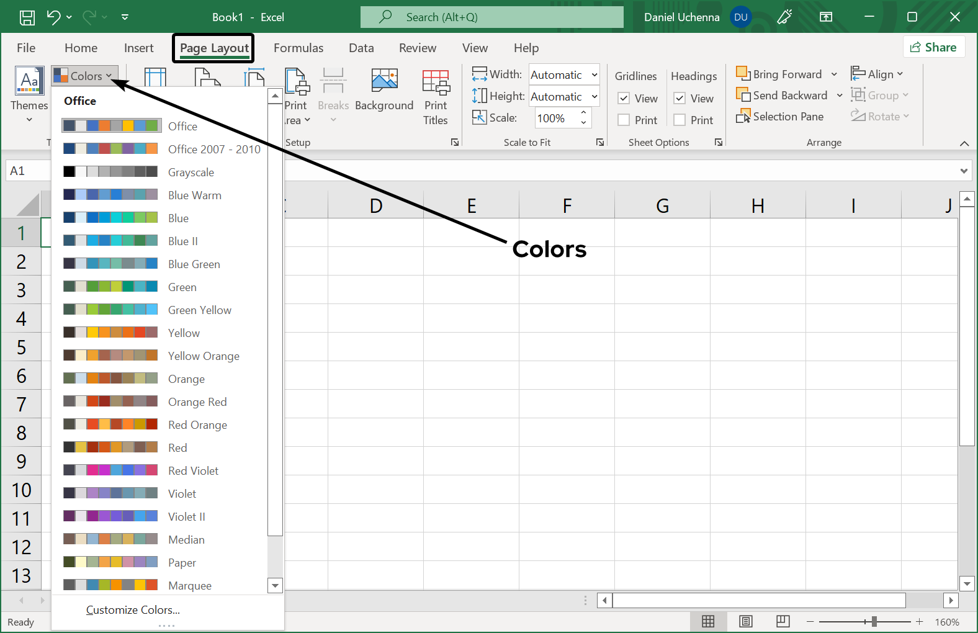Click the Print Titles icon
Screen dimensions: 978x633
(436, 81)
